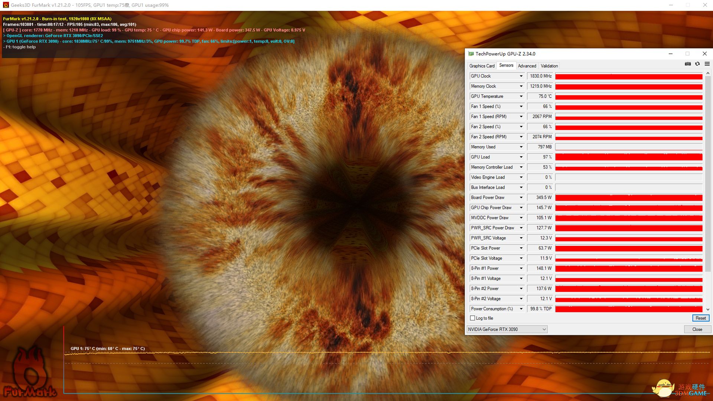Switch to the Graphics Card tab
This screenshot has width=713, height=401.
(482, 66)
